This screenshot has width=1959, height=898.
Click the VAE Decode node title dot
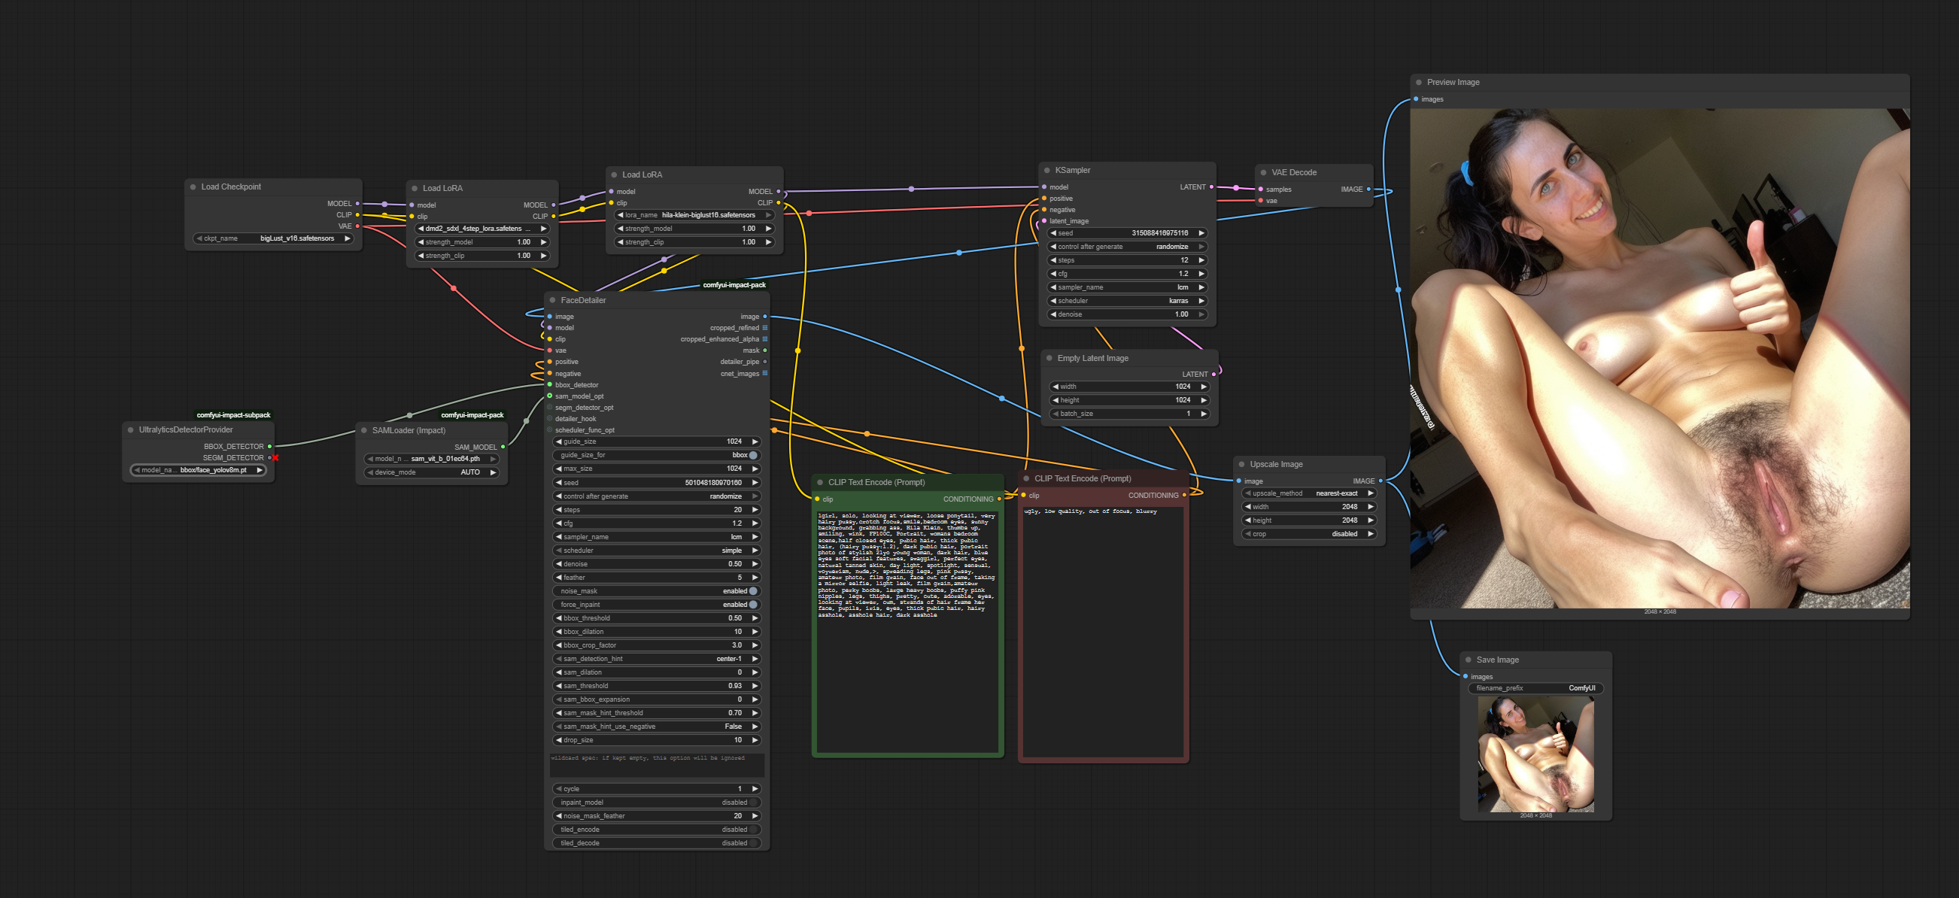point(1264,172)
